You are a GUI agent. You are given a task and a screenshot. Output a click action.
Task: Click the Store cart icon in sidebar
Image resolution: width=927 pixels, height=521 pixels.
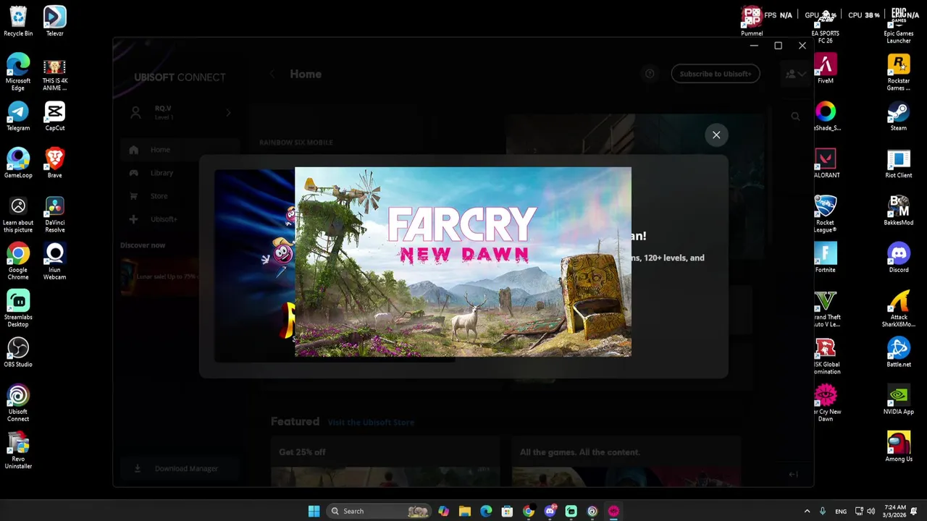point(133,196)
